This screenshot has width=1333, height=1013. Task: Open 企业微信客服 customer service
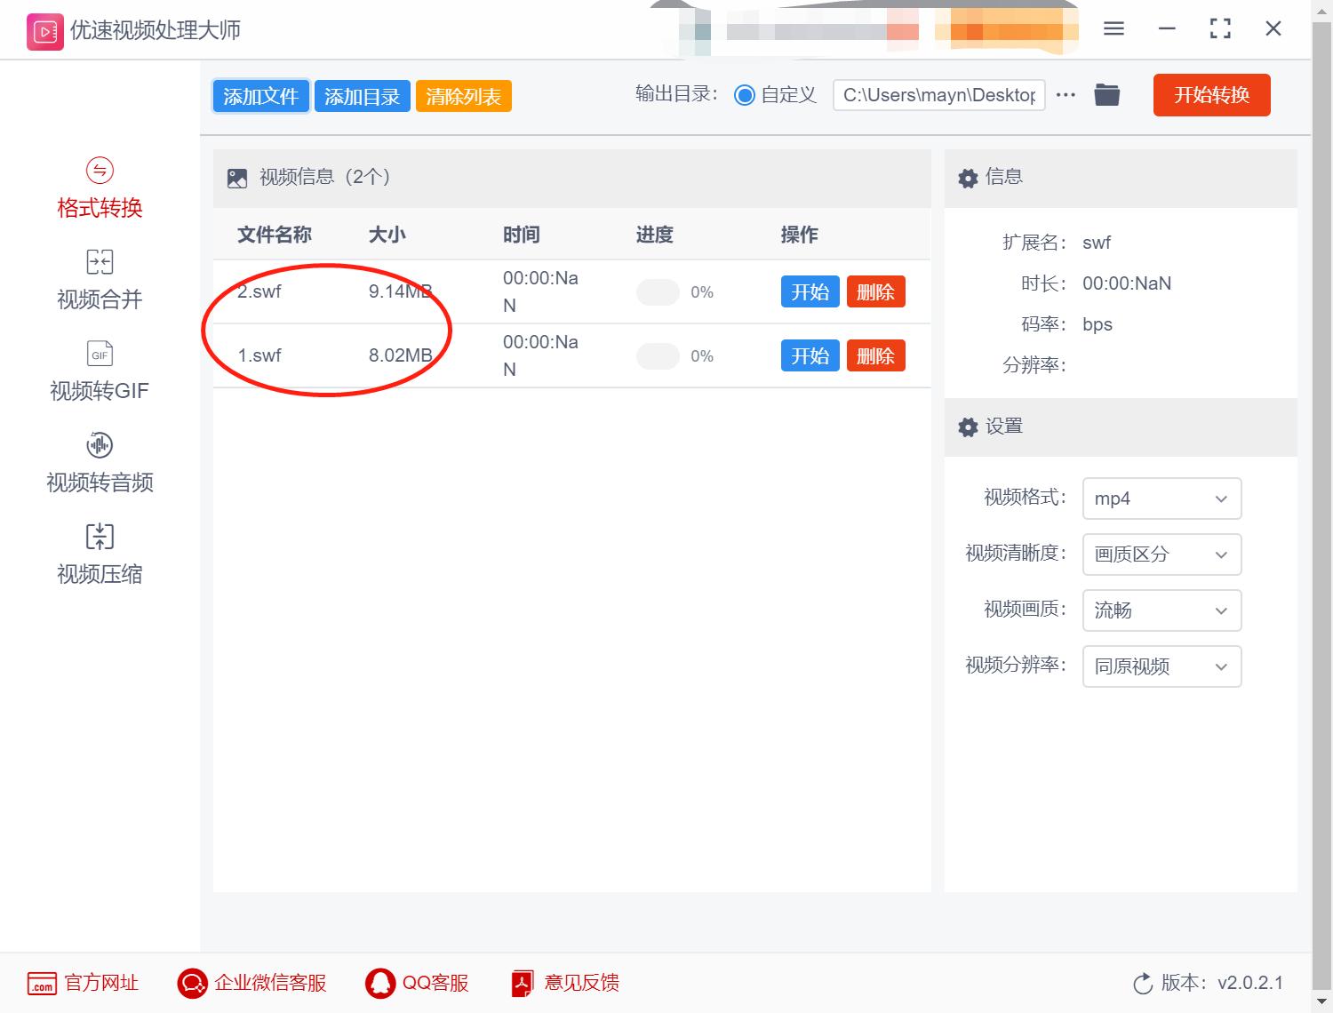click(x=251, y=983)
